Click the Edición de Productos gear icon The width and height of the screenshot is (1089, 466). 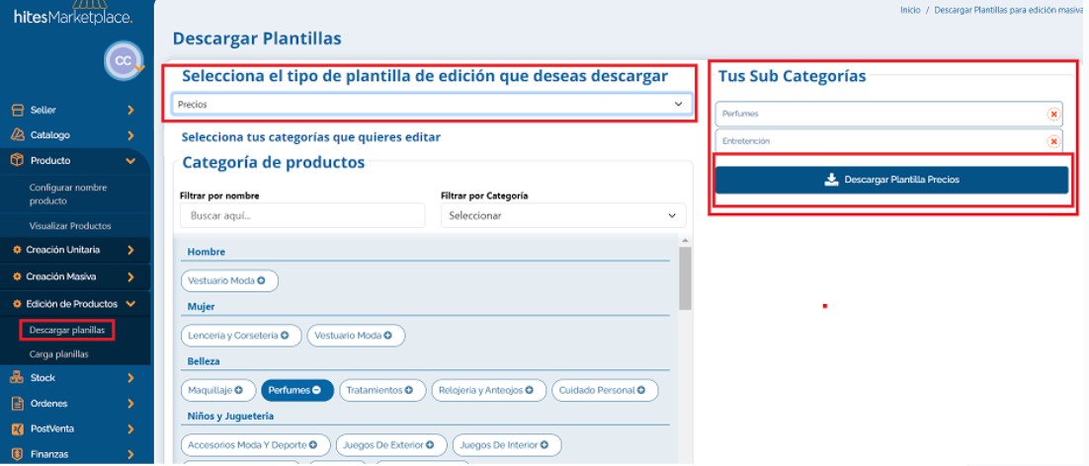pos(18,304)
